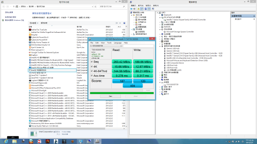
Task: Click the Up arrow in Explorer navigation bar
Action: [14, 6]
